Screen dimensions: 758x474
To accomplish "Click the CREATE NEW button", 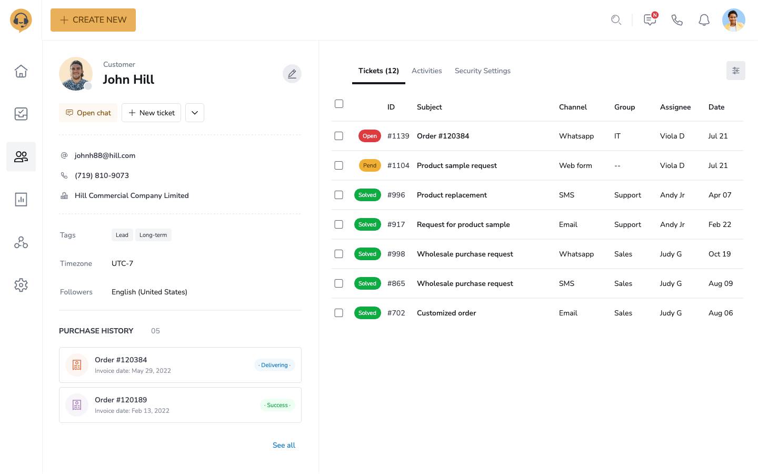I will [93, 20].
